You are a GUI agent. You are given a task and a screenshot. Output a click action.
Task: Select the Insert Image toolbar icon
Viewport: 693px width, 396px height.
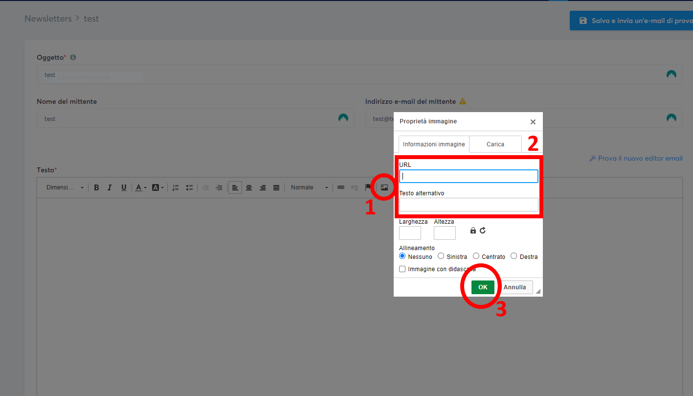tap(384, 187)
